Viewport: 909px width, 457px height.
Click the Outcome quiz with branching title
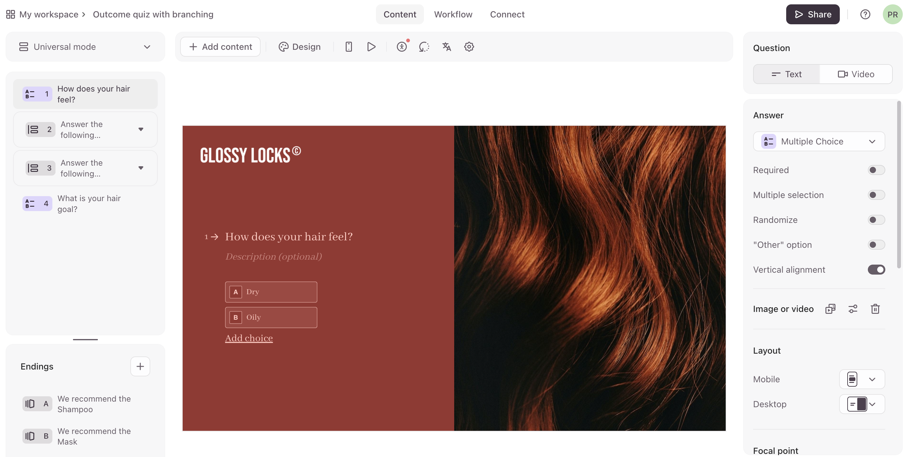pos(153,14)
